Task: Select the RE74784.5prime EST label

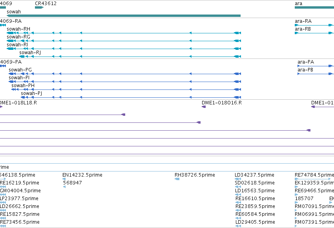Action: [x=314, y=175]
